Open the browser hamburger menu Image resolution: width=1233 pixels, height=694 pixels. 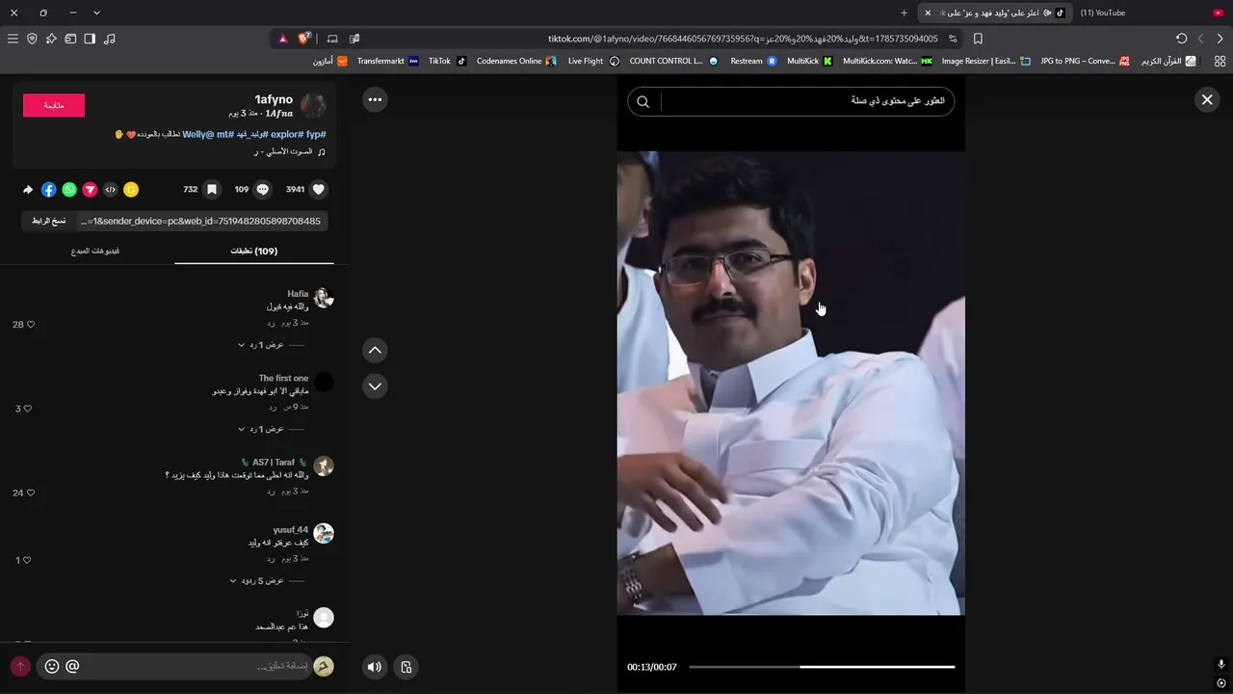[13, 39]
